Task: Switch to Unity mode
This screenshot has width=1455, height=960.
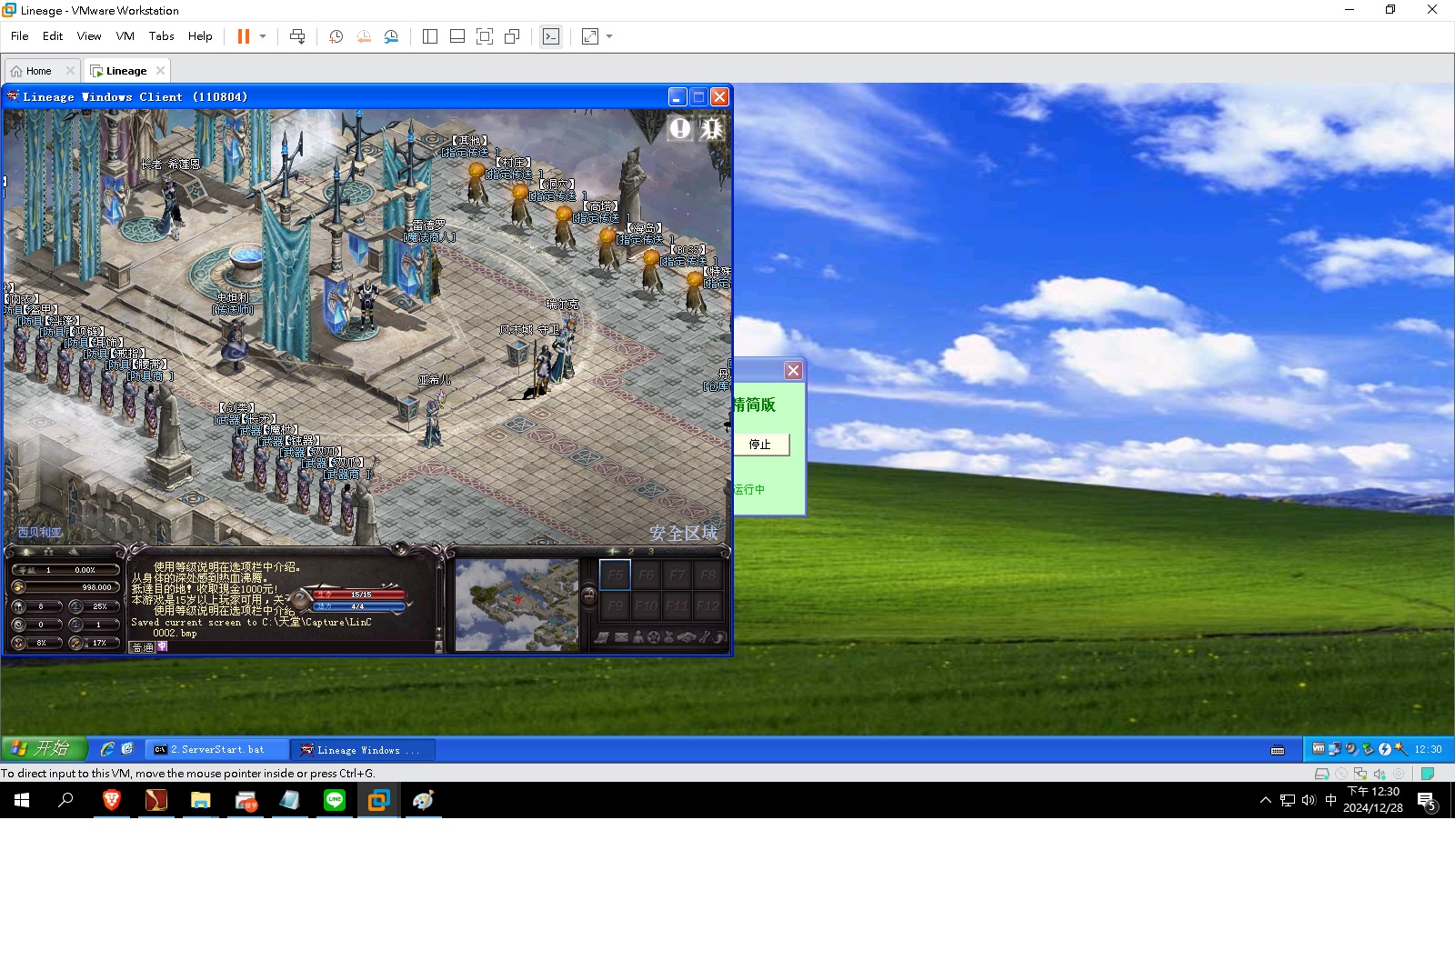Action: click(x=512, y=36)
